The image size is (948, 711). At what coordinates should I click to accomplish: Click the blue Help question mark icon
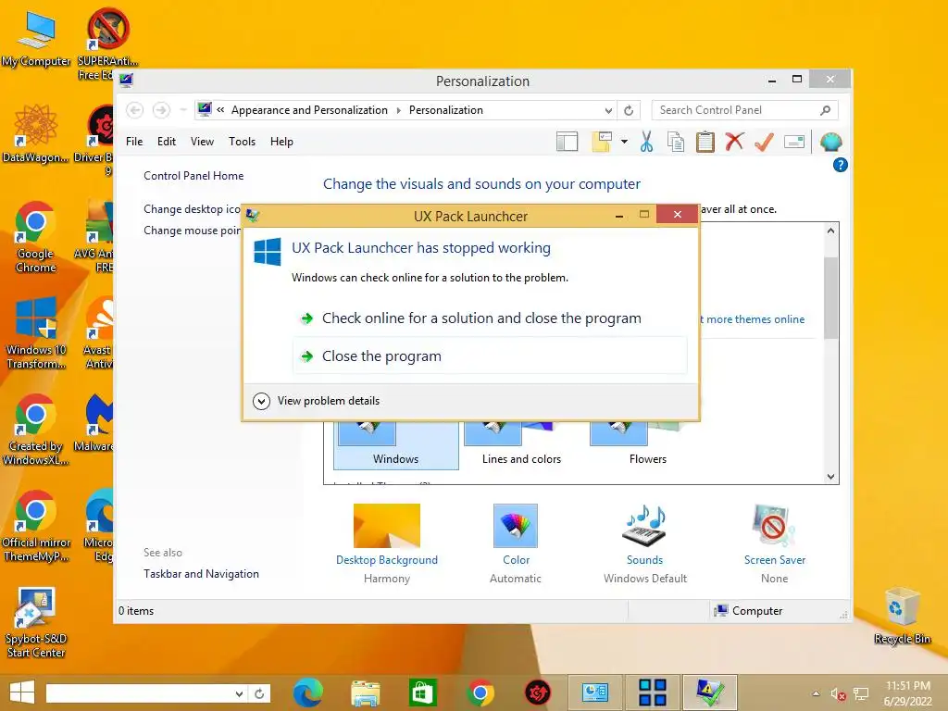pos(840,165)
